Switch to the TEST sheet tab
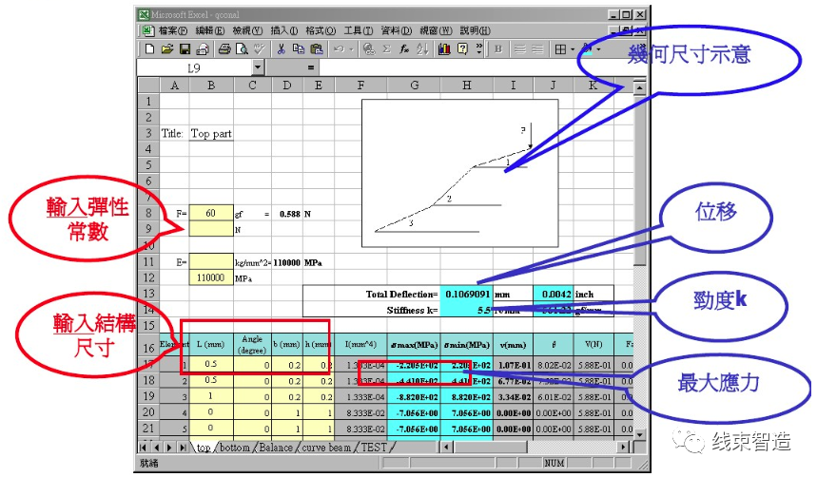The width and height of the screenshot is (817, 477). pyautogui.click(x=374, y=448)
